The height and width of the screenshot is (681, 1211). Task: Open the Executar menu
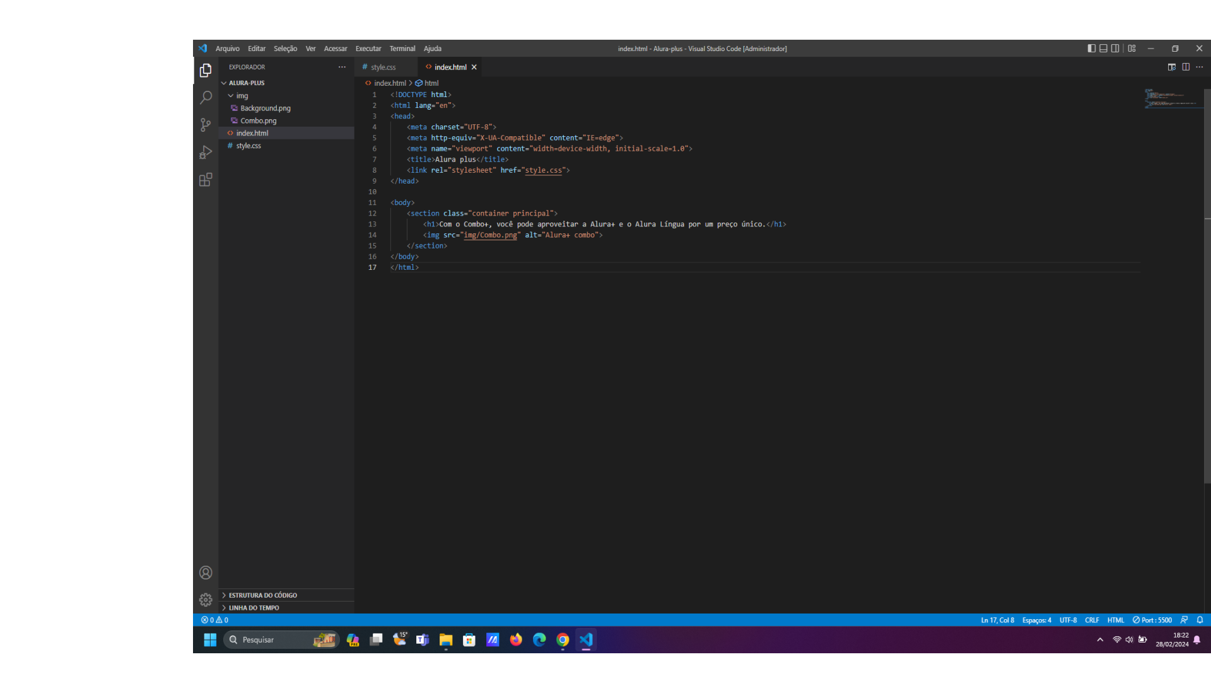coord(368,49)
